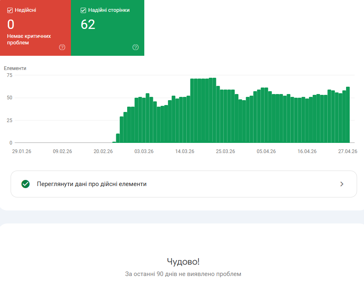Click the text За останні 90 днів не виявлено проблем
The image size is (364, 287).
tap(183, 274)
